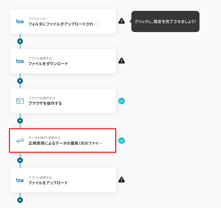Click the アプリと連携する label above ファイルをアップロード

click(x=40, y=177)
